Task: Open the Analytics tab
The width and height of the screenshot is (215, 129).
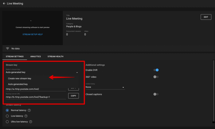Action: pyautogui.click(x=36, y=56)
